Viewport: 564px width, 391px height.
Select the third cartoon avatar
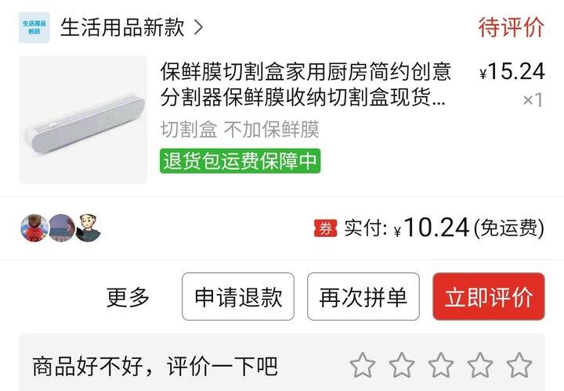(x=88, y=228)
